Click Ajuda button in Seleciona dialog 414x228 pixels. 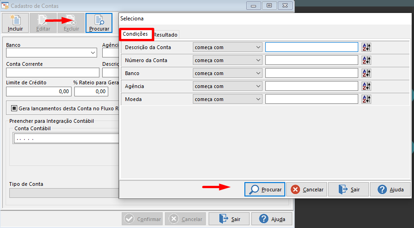click(390, 189)
